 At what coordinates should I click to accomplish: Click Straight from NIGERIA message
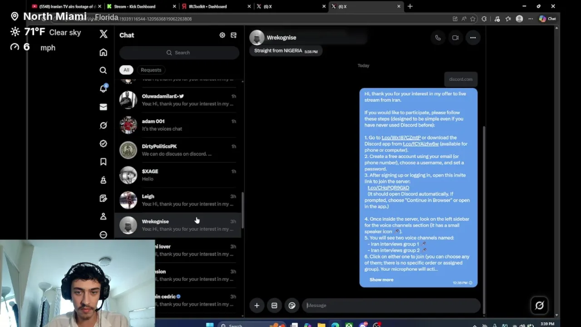pos(286,51)
